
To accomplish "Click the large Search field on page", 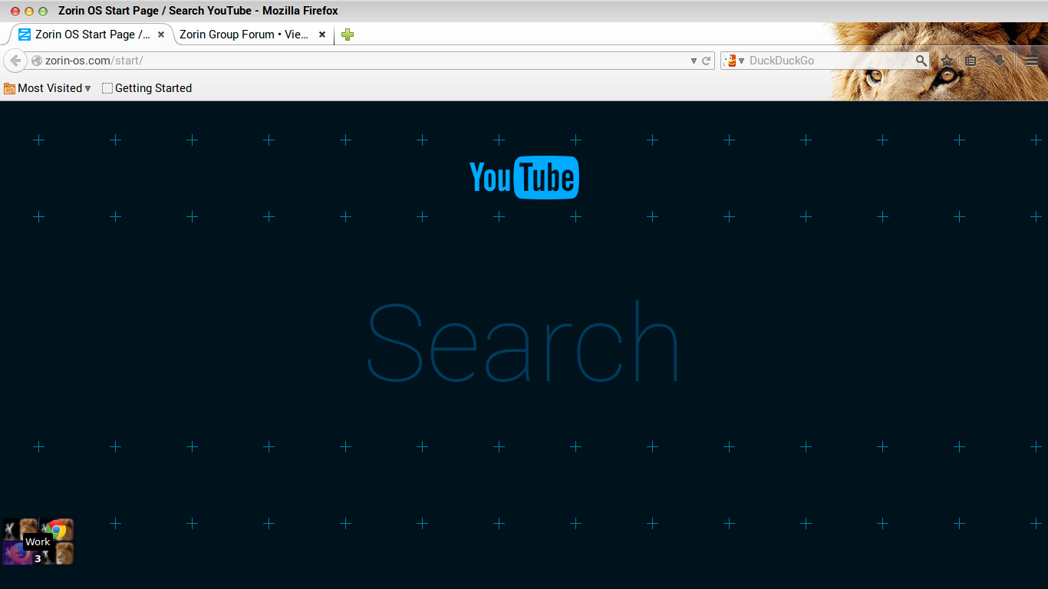I will [x=524, y=343].
